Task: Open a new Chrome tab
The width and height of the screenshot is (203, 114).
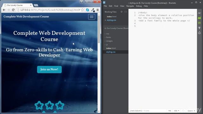Action: click(x=36, y=5)
